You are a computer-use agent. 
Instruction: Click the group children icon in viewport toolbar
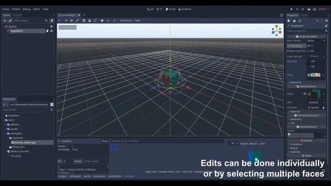(95, 21)
